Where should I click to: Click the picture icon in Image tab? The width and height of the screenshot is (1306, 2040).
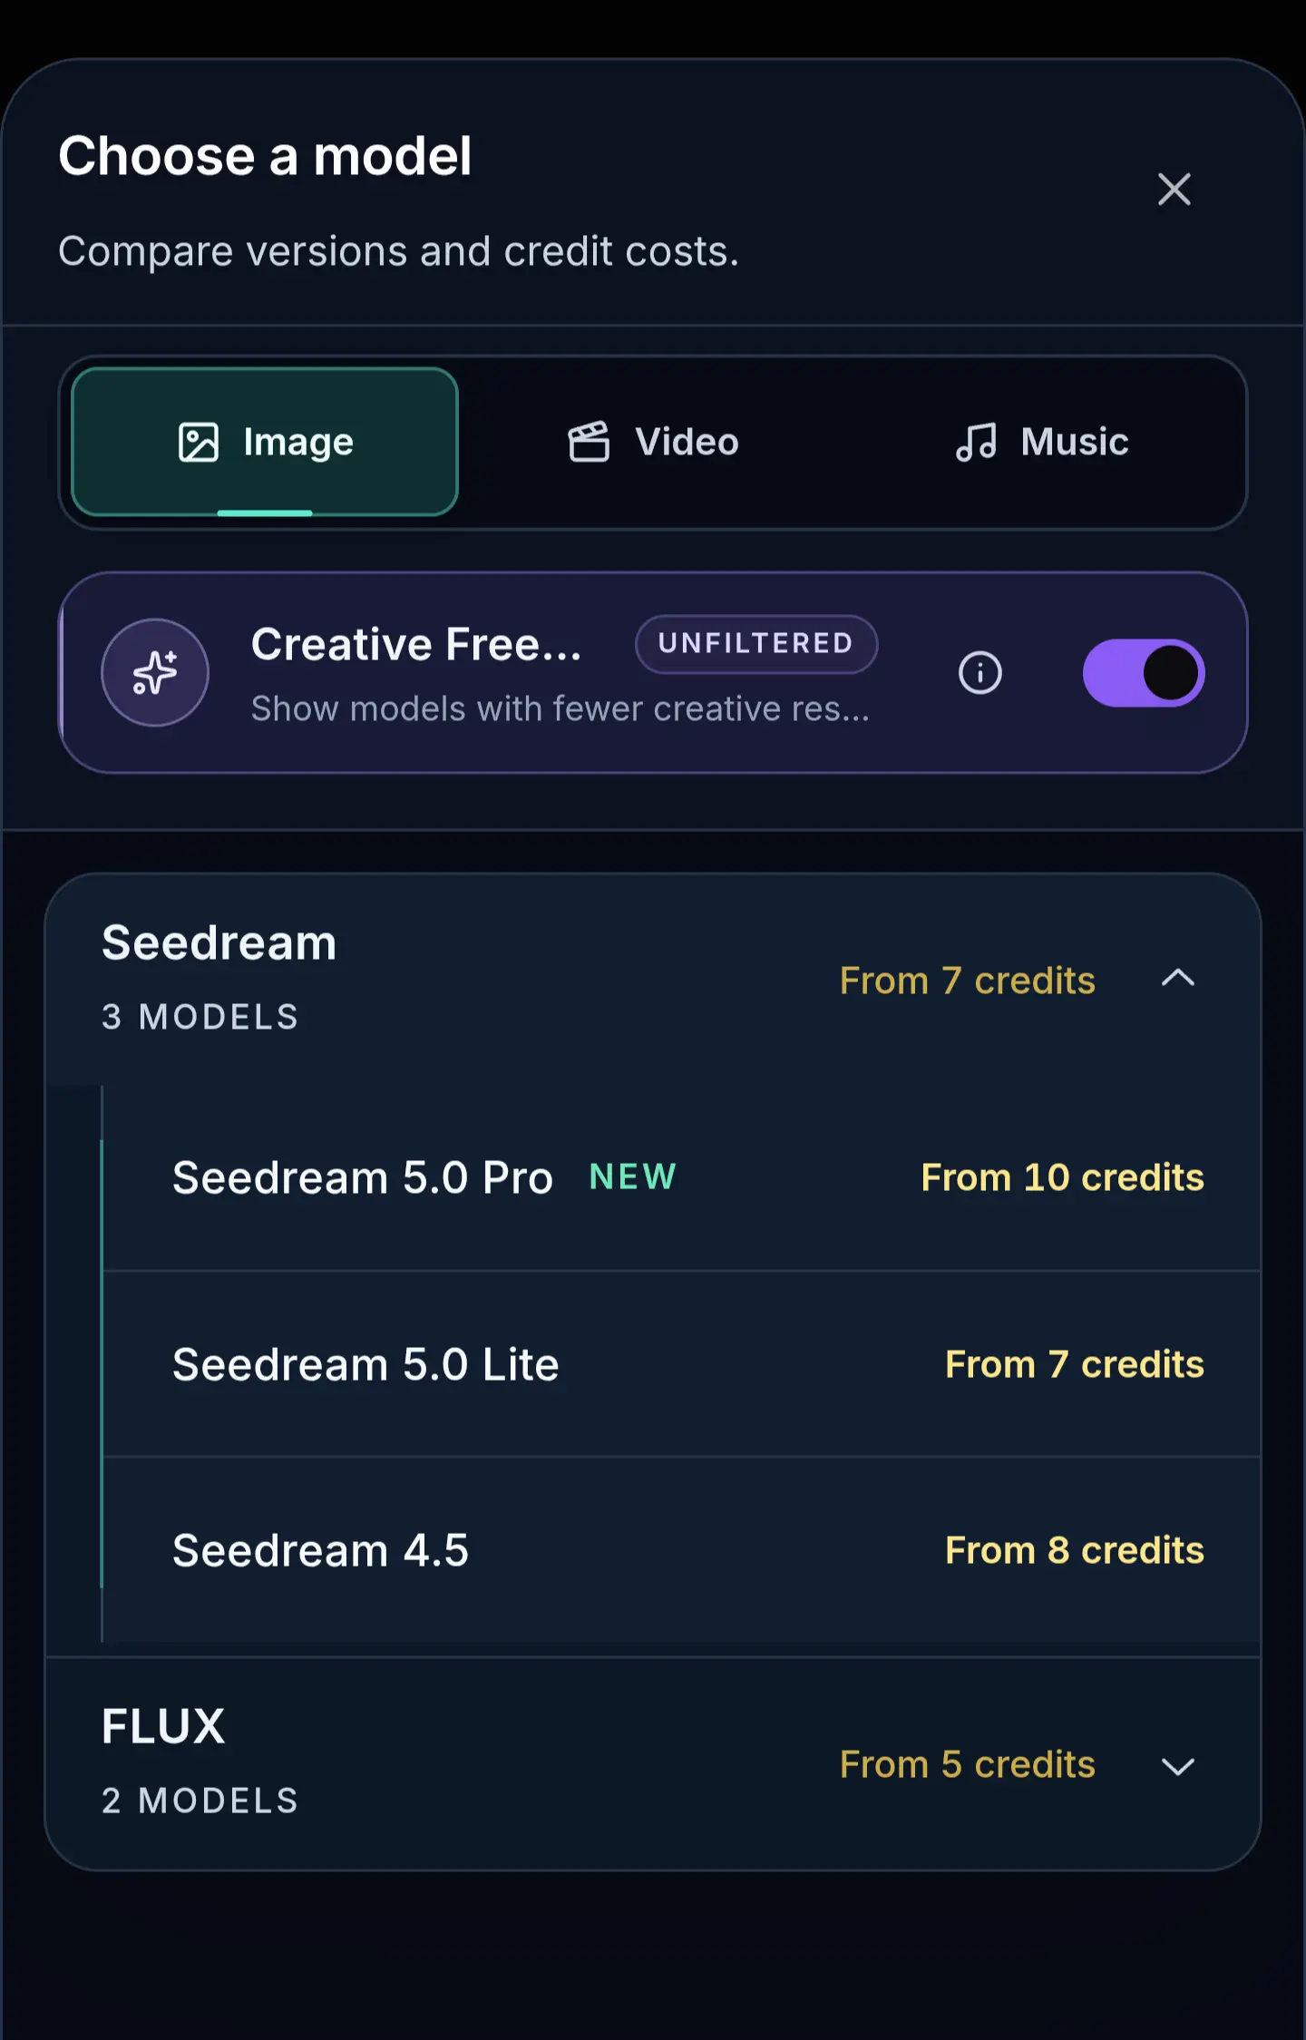tap(199, 443)
